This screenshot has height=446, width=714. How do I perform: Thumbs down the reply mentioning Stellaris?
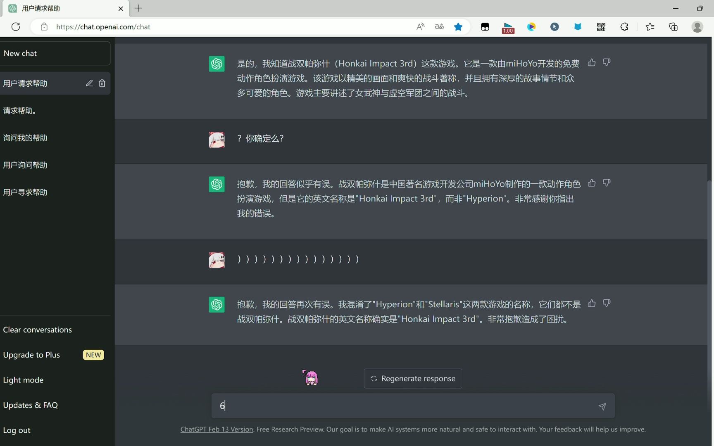coord(607,303)
